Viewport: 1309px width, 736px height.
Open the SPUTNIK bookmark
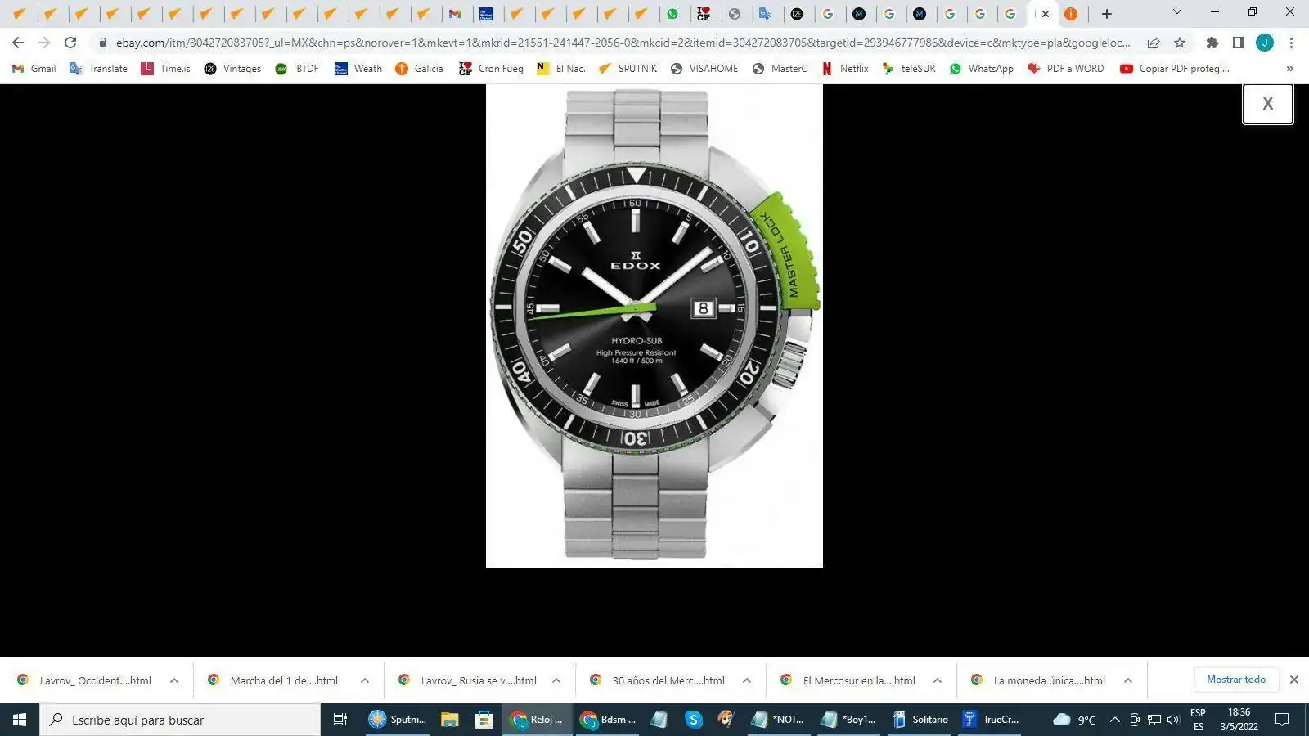point(628,69)
